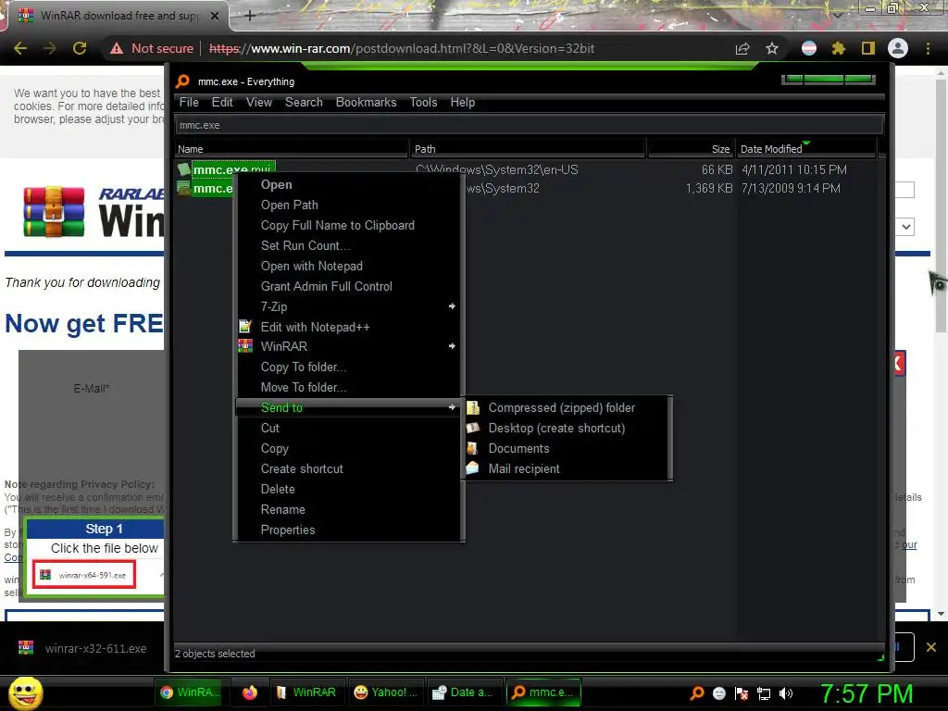The width and height of the screenshot is (948, 711).
Task: Choose Copy To folder...
Action: coord(348,367)
